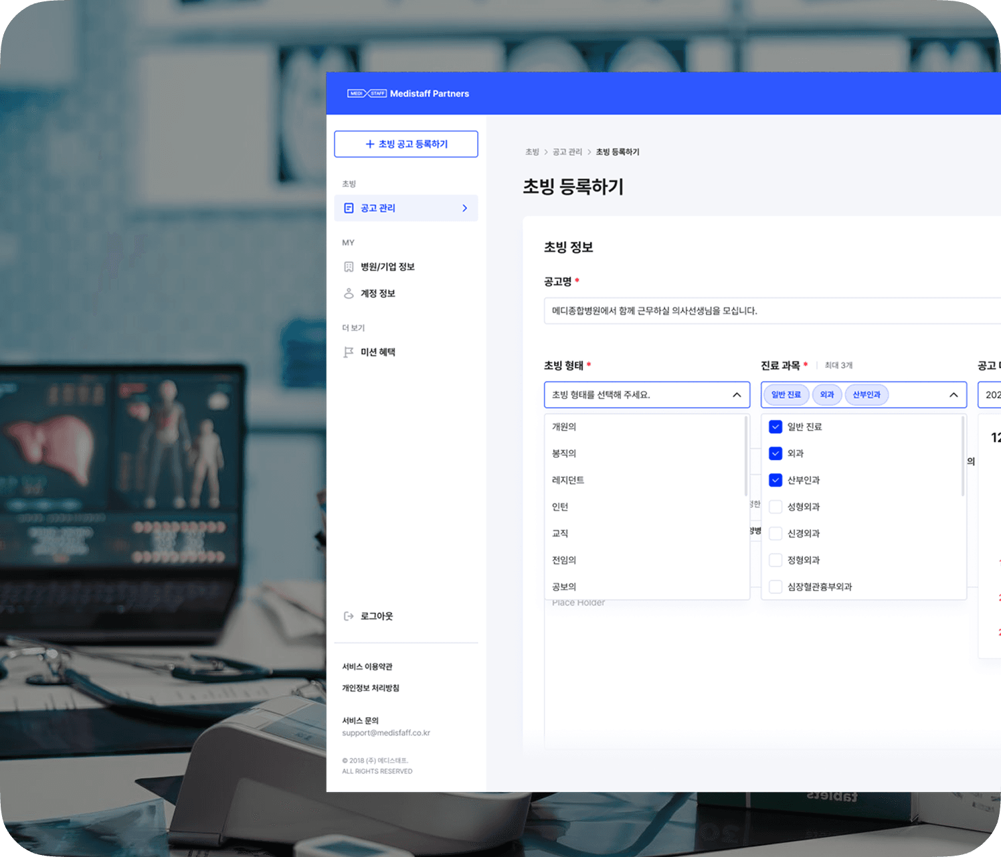Screen dimensions: 1001x857
Task: Open 미션 혜택 using the flag icon
Action: coord(349,352)
